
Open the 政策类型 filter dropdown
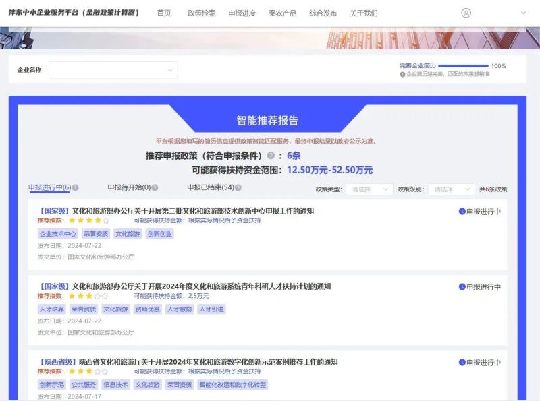(369, 190)
